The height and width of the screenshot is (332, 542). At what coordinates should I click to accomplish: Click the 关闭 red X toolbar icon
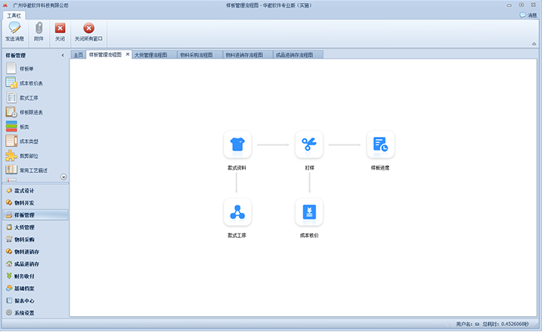pos(60,28)
